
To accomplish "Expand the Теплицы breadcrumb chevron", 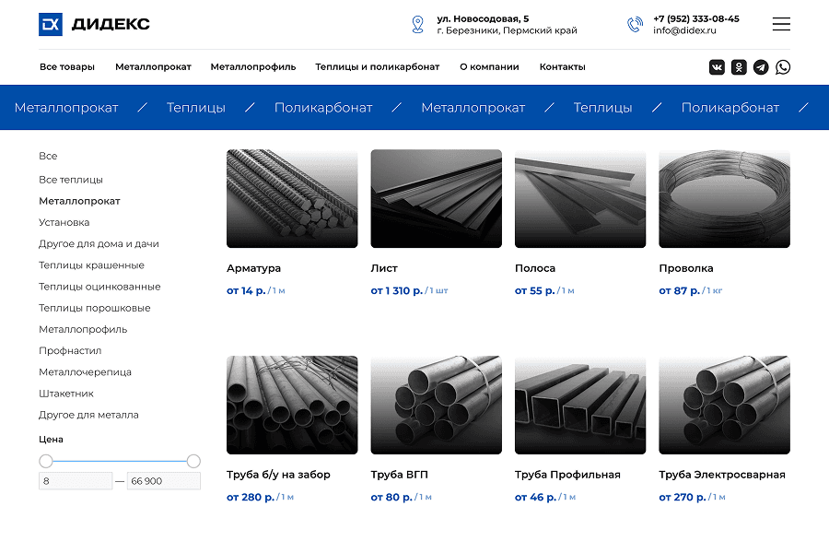I will click(x=249, y=107).
